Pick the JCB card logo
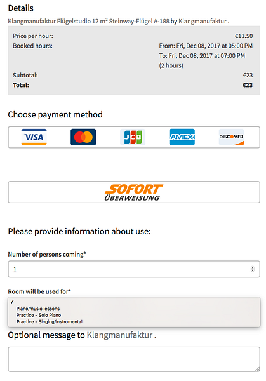The image size is (266, 381). 133,137
